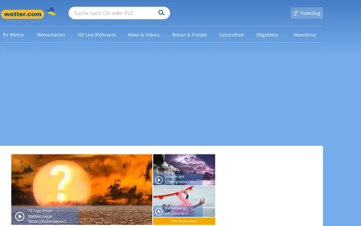The height and width of the screenshot is (226, 361).
Task: Click the Pollenflug pollen icon
Action: pyautogui.click(x=296, y=13)
